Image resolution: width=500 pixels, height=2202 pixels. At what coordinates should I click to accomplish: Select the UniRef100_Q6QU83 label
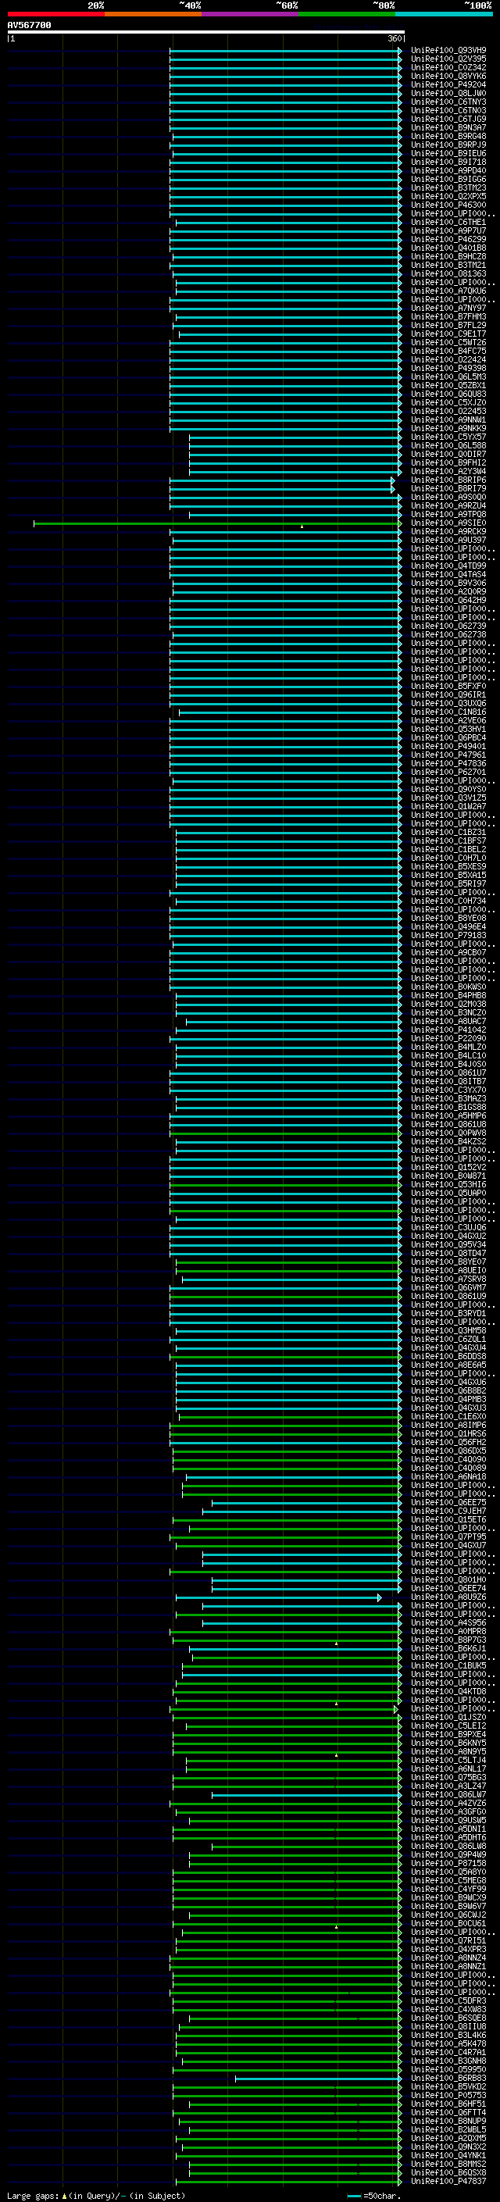(x=448, y=394)
